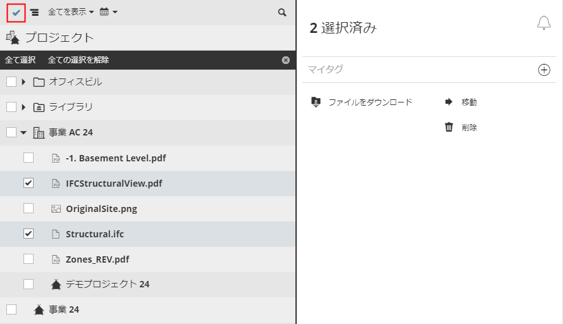Viewport: 563px width, 324px height.
Task: Open the calendar date dropdown
Action: point(108,13)
